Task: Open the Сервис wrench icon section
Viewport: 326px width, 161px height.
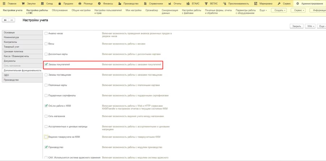Action: point(279,4)
